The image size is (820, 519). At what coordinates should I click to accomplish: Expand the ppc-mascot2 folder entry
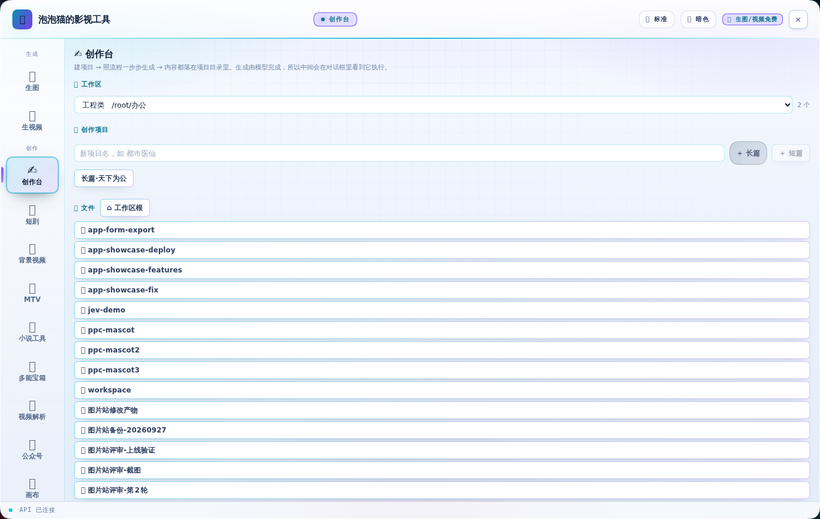pos(442,350)
